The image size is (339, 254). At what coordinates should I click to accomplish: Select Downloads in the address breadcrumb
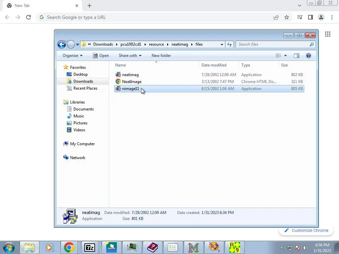point(103,44)
